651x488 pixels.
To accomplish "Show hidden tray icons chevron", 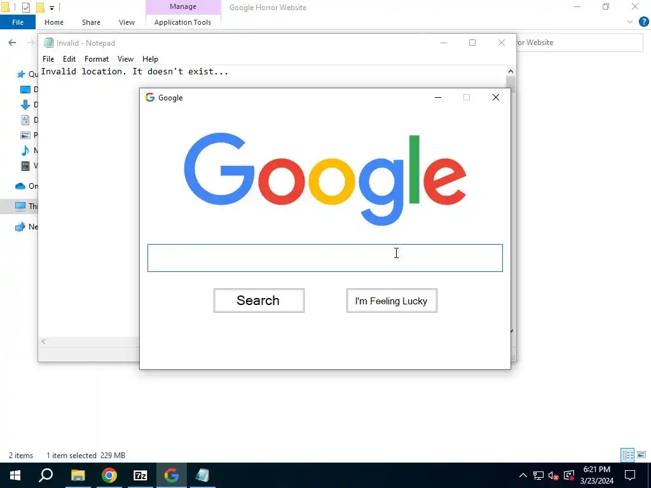I will pos(523,475).
